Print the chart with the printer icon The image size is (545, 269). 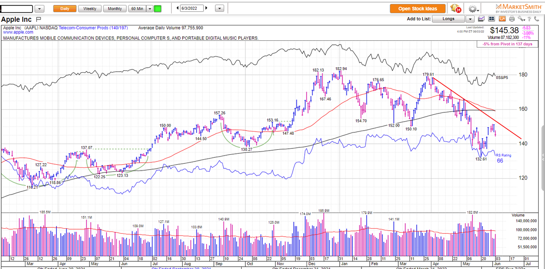pyautogui.click(x=512, y=19)
